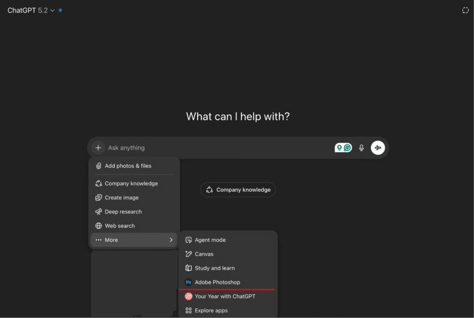The height and width of the screenshot is (318, 474).
Task: Click the Company knowledge pill button
Action: 238,190
